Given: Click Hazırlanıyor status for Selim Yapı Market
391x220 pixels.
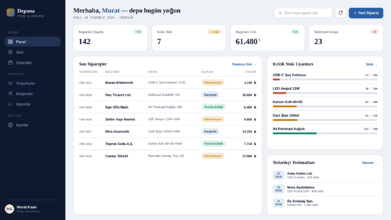Looking at the screenshot, I should coord(213,119).
